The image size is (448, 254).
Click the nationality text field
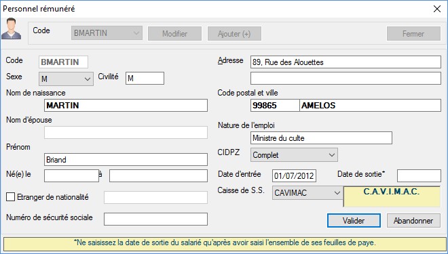tap(155, 197)
